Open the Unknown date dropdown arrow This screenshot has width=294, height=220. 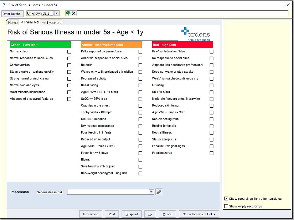[x=56, y=13]
